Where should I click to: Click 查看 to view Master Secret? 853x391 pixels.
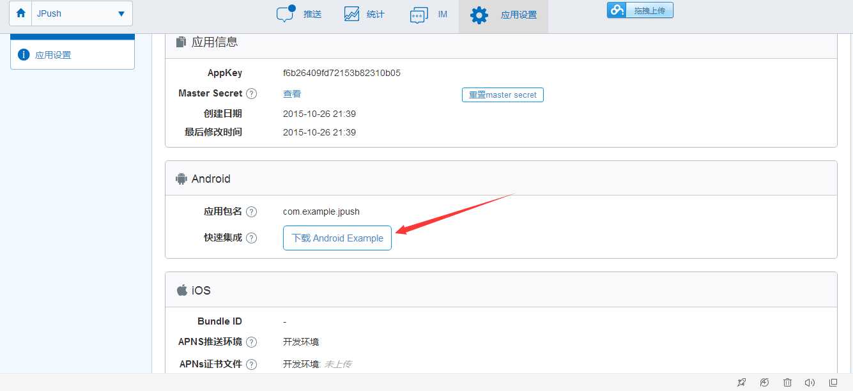point(292,94)
